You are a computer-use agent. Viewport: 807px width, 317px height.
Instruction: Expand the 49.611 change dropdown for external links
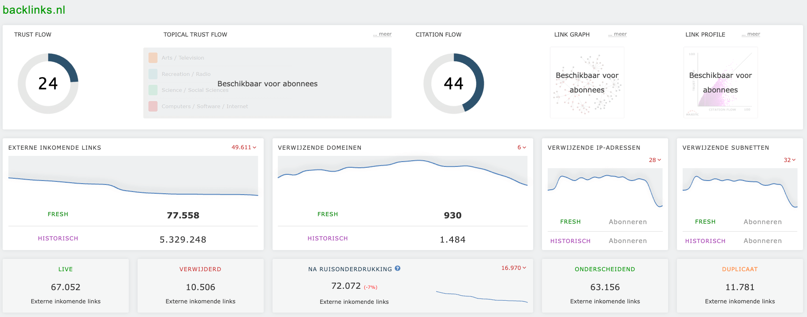244,147
